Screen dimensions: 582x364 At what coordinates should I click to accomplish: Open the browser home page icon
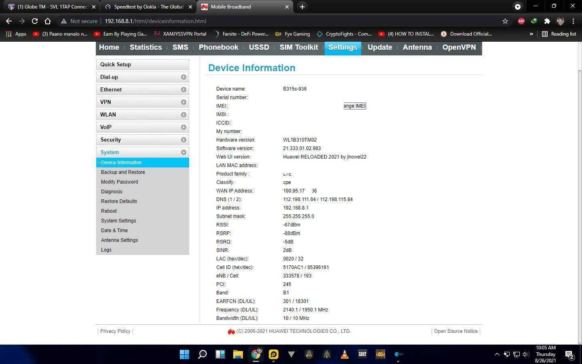[48, 21]
